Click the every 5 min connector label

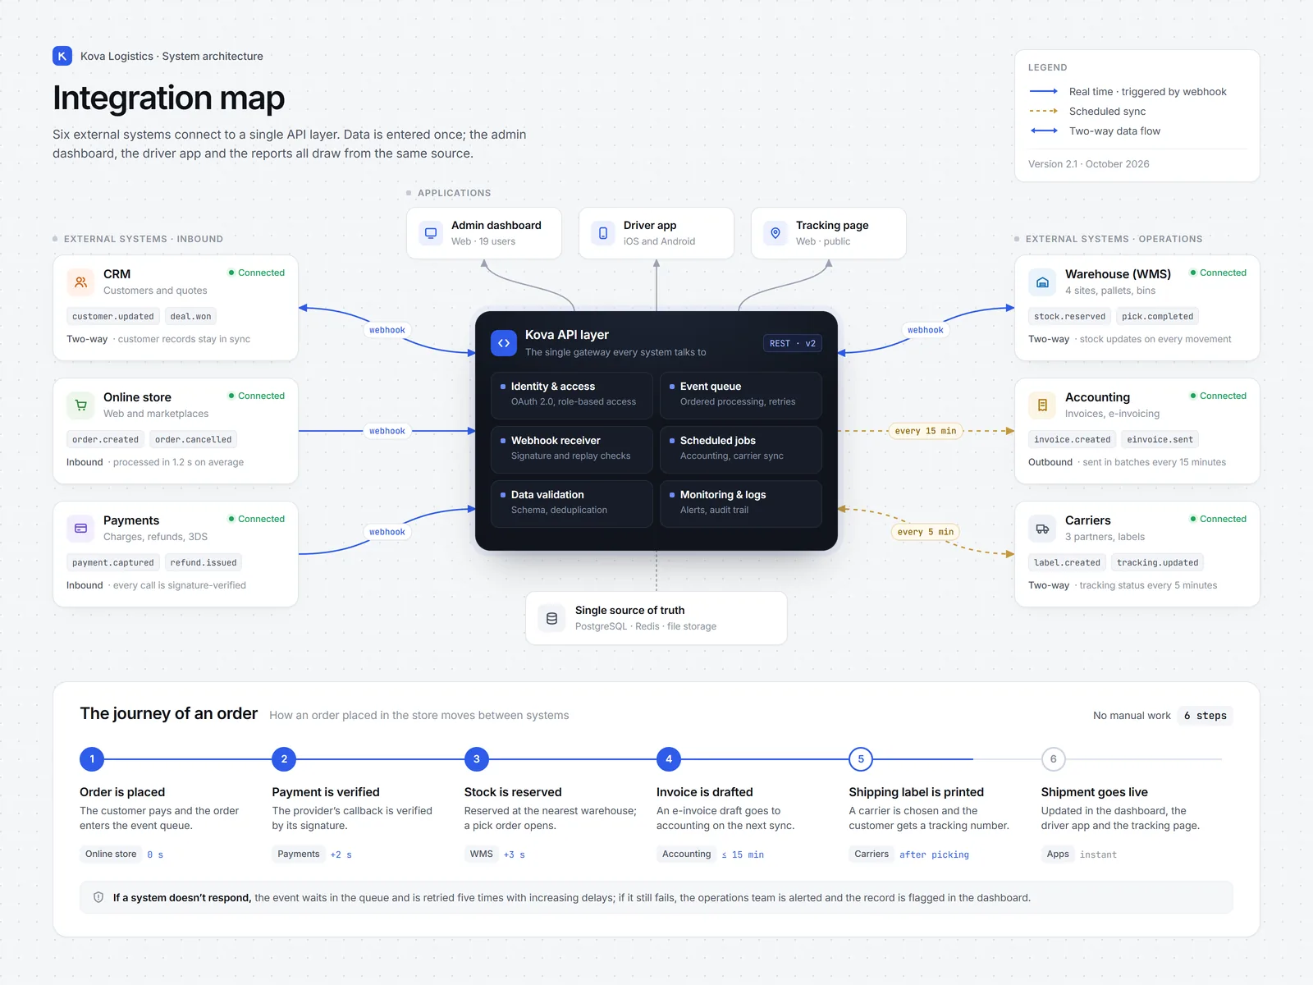click(926, 532)
